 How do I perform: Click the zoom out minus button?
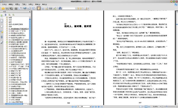(x=162, y=107)
